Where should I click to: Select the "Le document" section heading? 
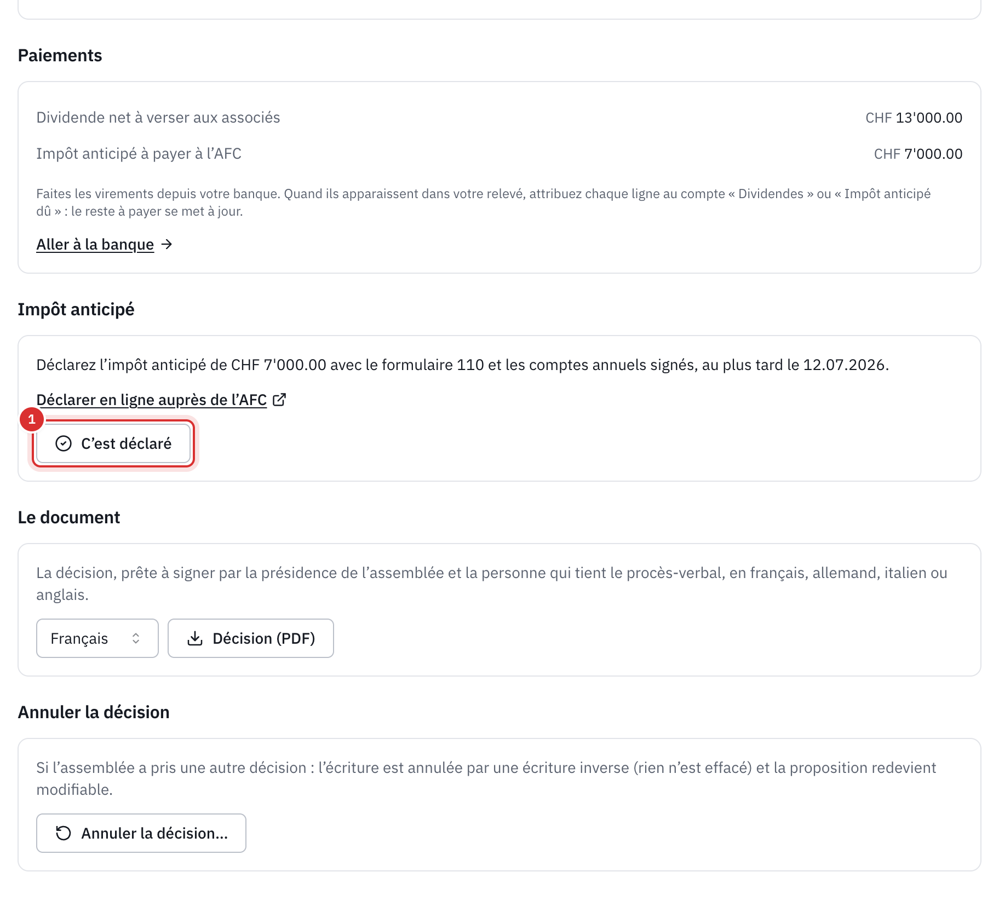click(x=69, y=517)
